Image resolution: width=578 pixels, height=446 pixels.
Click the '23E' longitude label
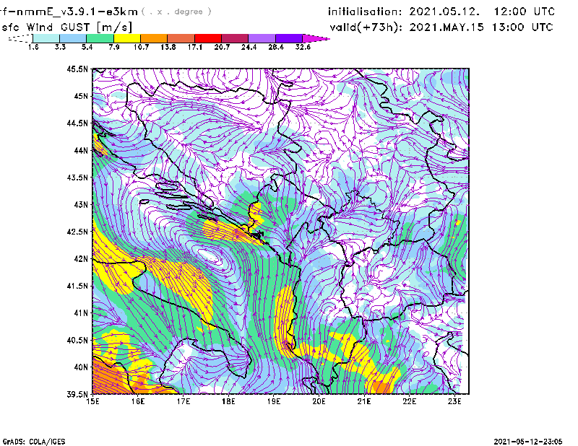click(x=454, y=402)
